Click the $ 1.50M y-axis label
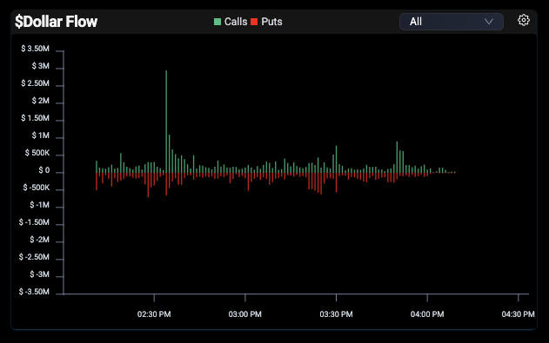This screenshot has width=549, height=343. click(x=35, y=118)
